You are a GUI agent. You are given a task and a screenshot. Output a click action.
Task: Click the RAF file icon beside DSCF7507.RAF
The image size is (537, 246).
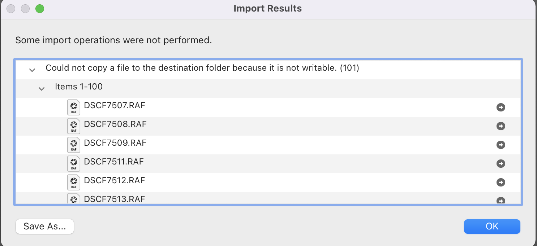coord(73,107)
